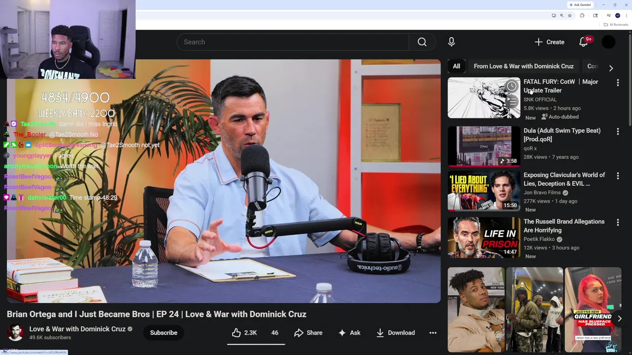Dislike the video, count 46
The width and height of the screenshot is (632, 355).
point(275,333)
